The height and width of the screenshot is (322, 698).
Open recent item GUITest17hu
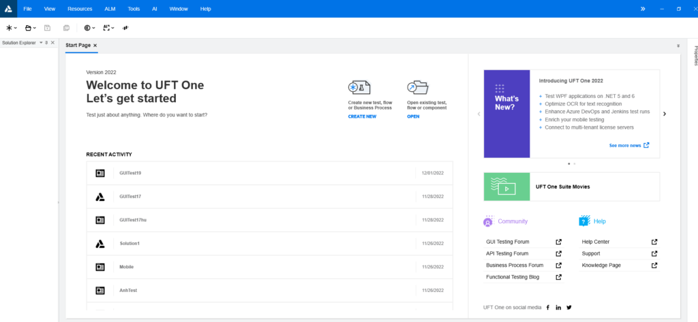click(270, 220)
